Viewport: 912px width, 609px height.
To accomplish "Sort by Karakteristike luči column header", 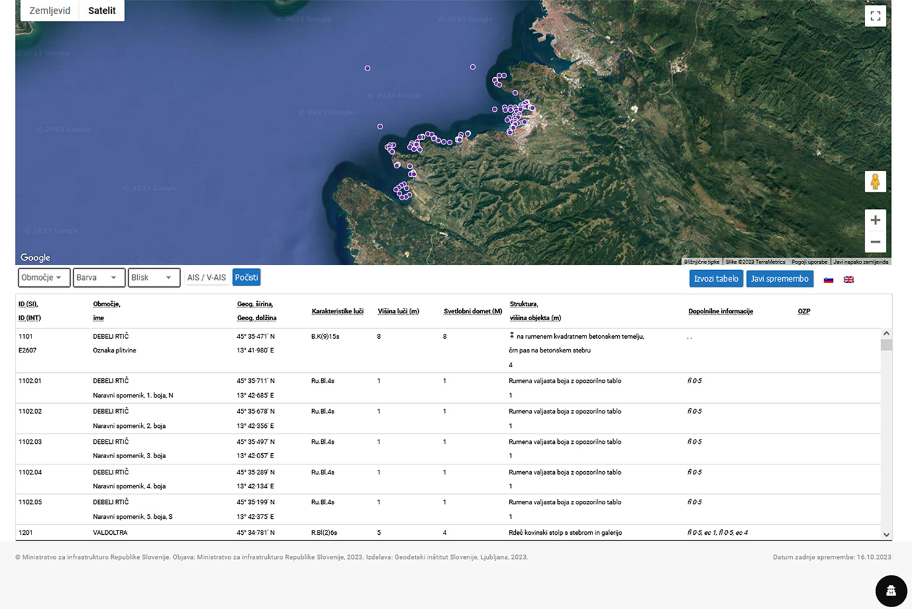I will click(x=337, y=311).
